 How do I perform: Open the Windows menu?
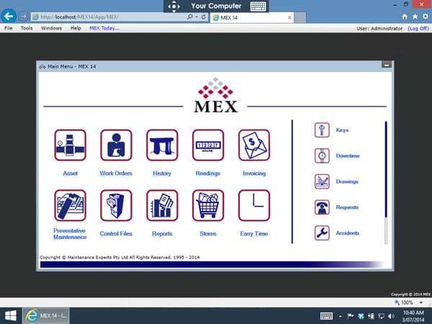point(52,28)
